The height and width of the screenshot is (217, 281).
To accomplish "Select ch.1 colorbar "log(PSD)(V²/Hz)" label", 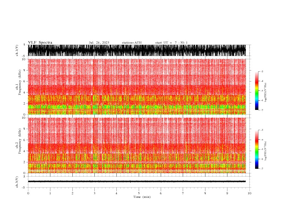I will 266,92.
